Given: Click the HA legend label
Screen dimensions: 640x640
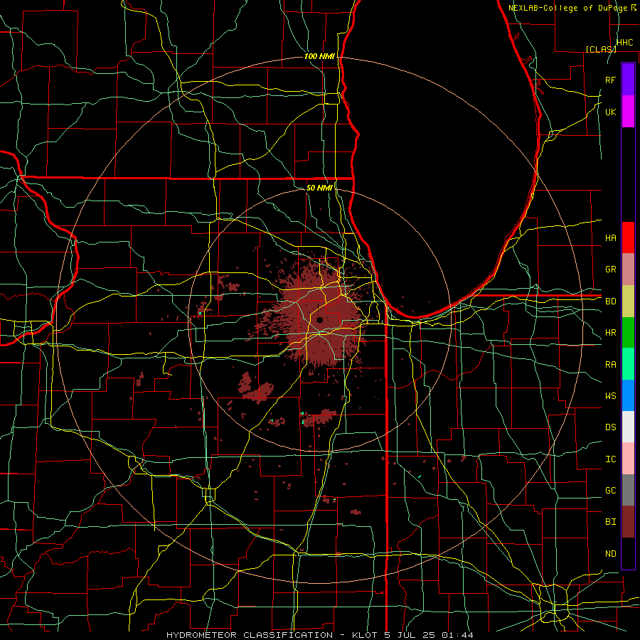Looking at the screenshot, I should pyautogui.click(x=611, y=238).
